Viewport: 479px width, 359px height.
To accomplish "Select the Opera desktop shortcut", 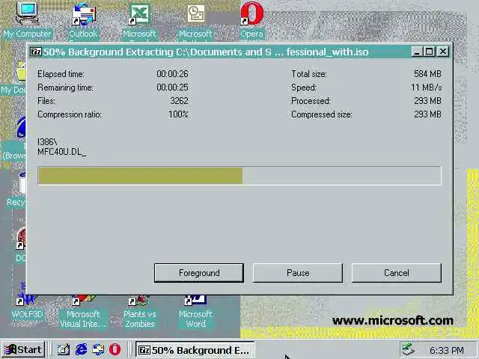I will pyautogui.click(x=251, y=20).
